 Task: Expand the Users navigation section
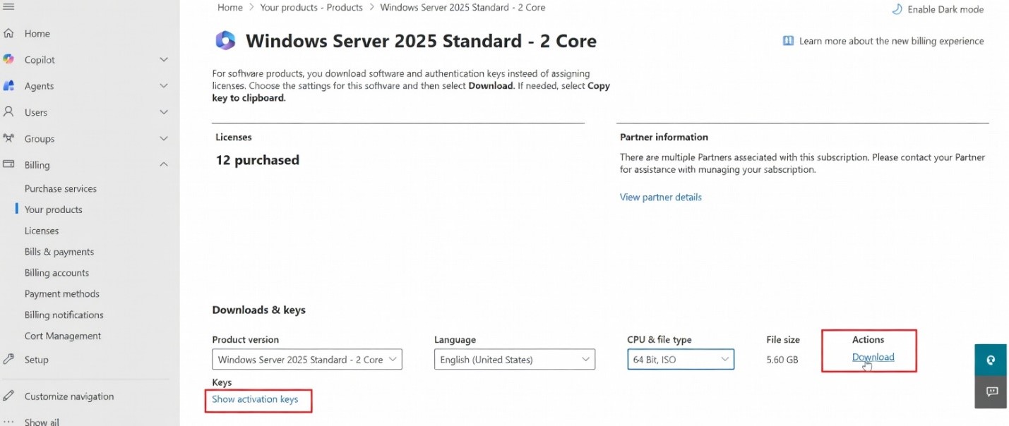tap(164, 112)
